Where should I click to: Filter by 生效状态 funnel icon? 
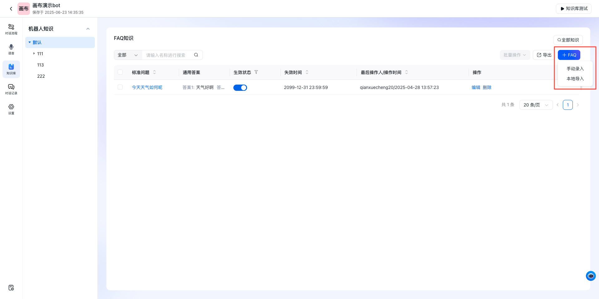point(256,72)
